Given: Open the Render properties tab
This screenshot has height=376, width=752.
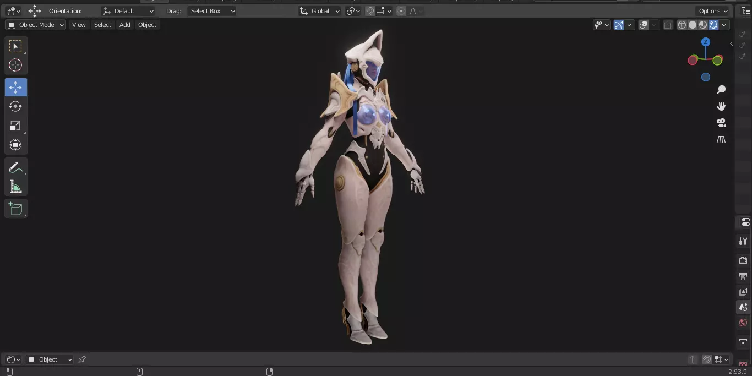Looking at the screenshot, I should 743,260.
